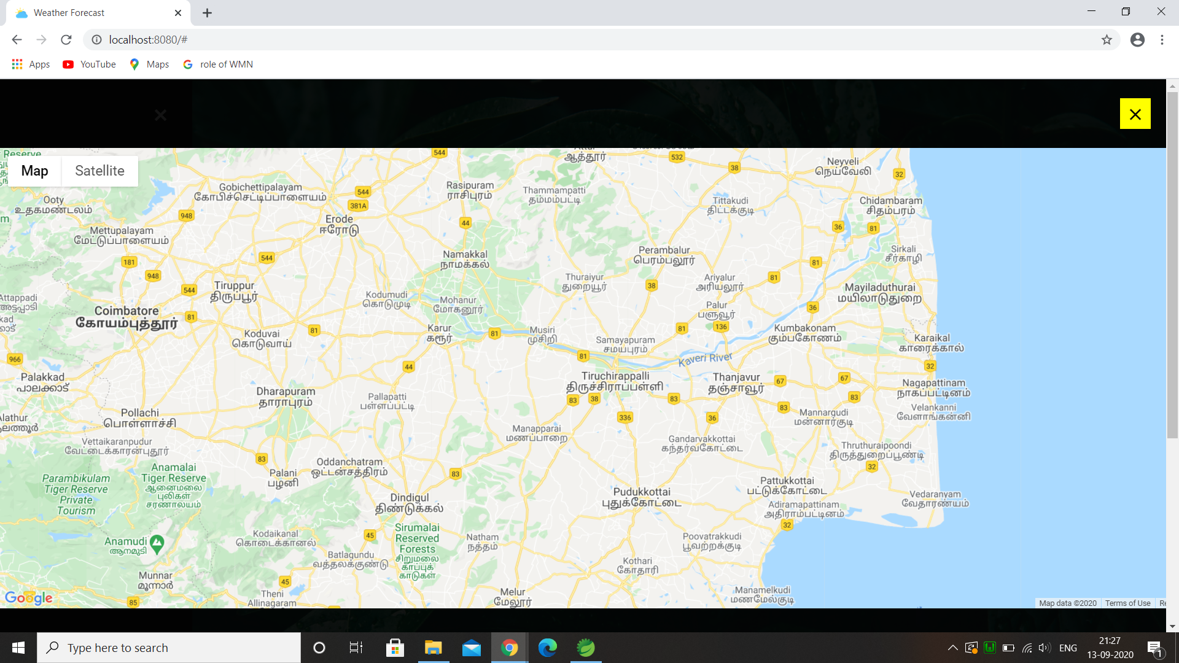Dismiss the overlay with the yellow close button

tap(1135, 114)
